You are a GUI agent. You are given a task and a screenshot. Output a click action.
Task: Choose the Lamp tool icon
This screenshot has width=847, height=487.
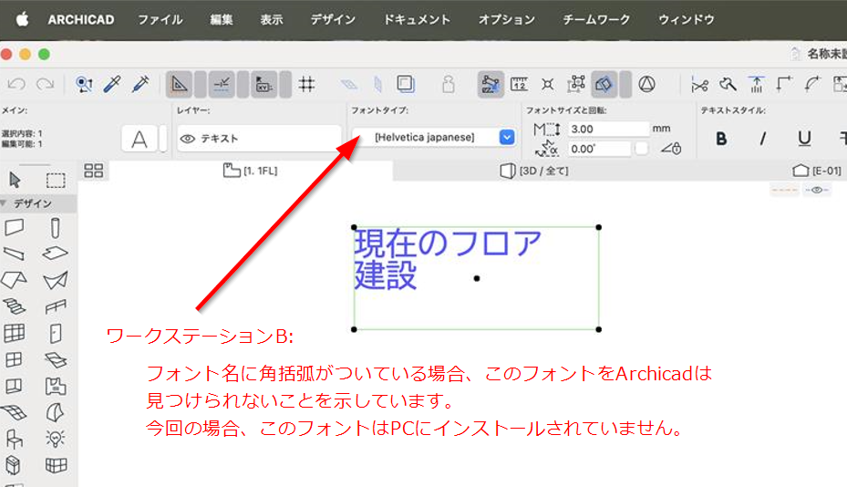tap(55, 439)
